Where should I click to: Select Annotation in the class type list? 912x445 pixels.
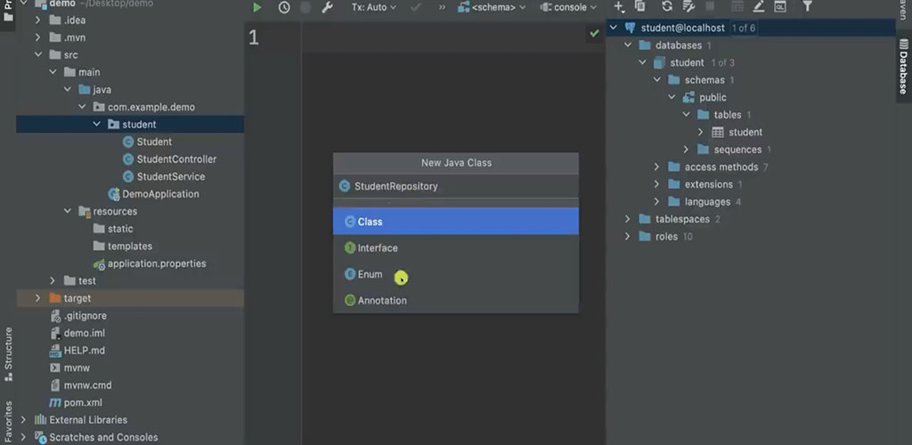pyautogui.click(x=382, y=301)
